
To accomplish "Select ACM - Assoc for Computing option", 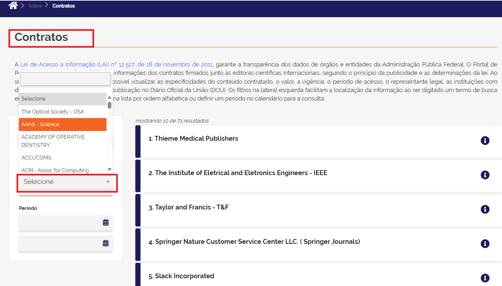I will [x=63, y=170].
